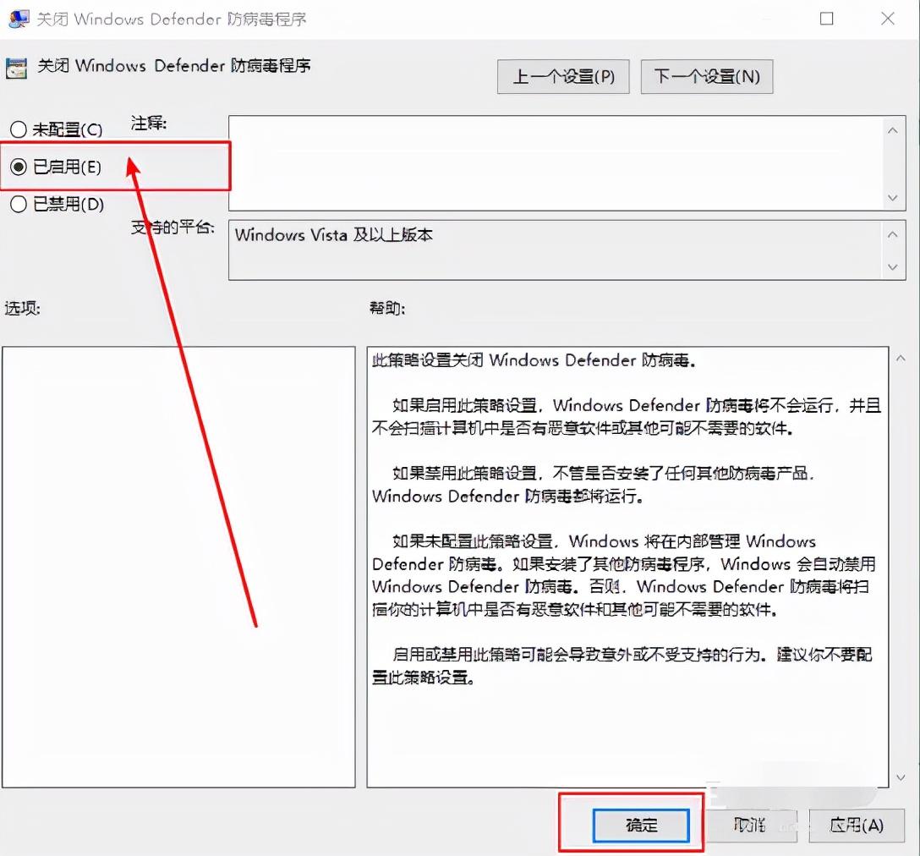Apply changes with the 应用(A) button
This screenshot has width=920, height=856.
(857, 826)
